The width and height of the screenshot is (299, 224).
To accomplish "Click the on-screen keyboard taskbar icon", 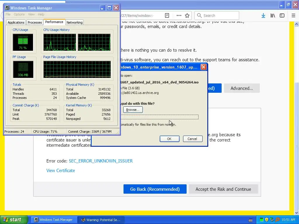I will click(251, 220).
